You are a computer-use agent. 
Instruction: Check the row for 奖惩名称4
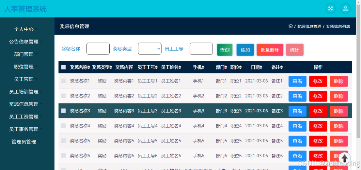click(x=63, y=126)
